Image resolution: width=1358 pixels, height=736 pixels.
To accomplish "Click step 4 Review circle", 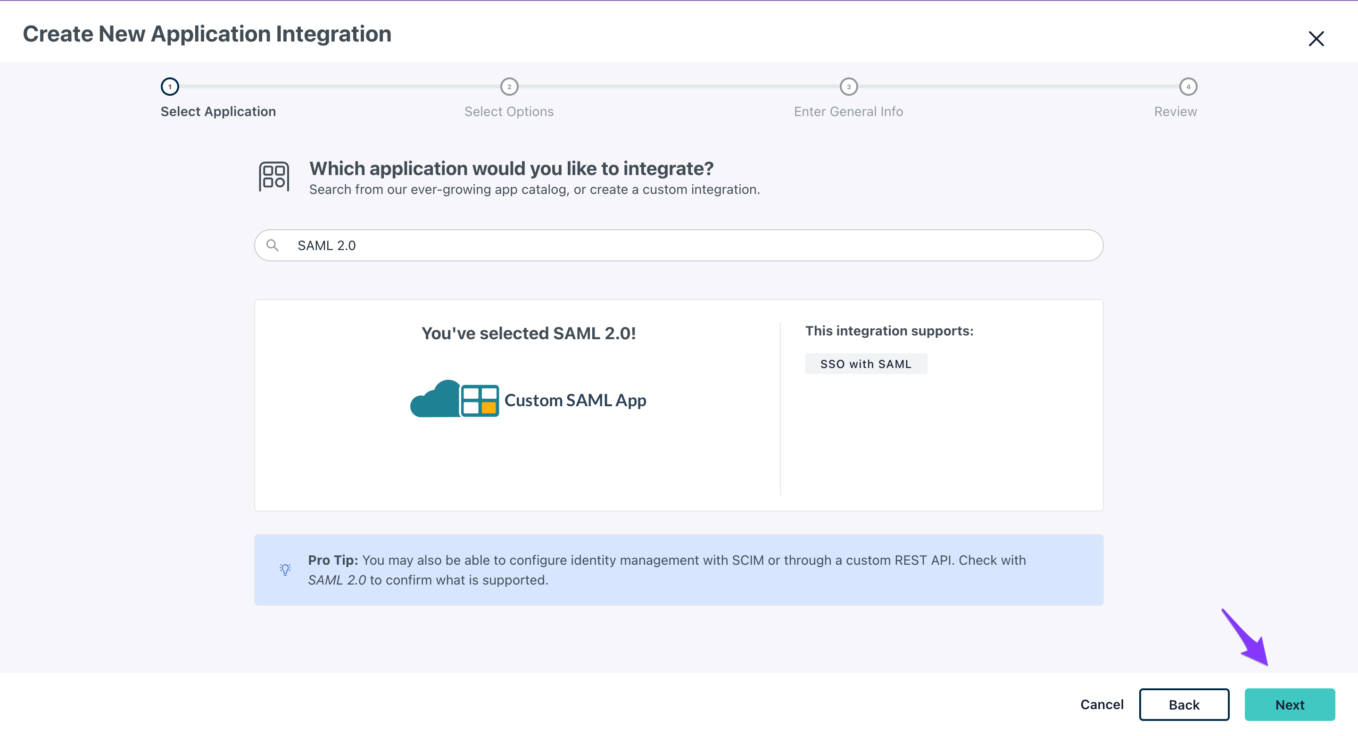I will click(x=1188, y=86).
